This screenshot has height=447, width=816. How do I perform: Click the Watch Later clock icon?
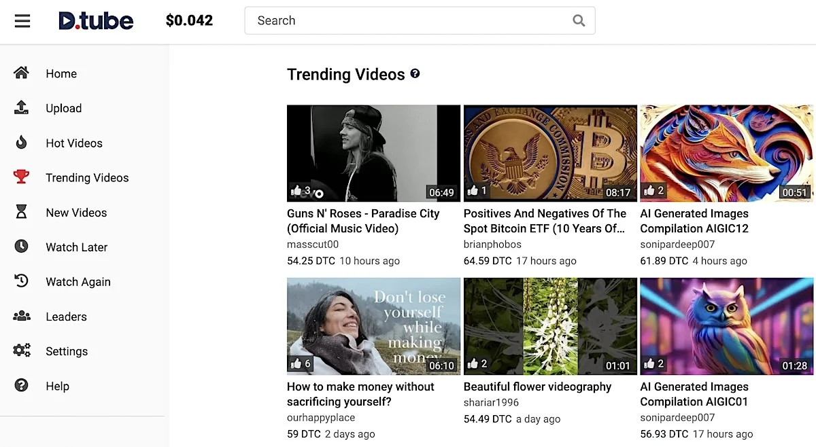tap(21, 246)
